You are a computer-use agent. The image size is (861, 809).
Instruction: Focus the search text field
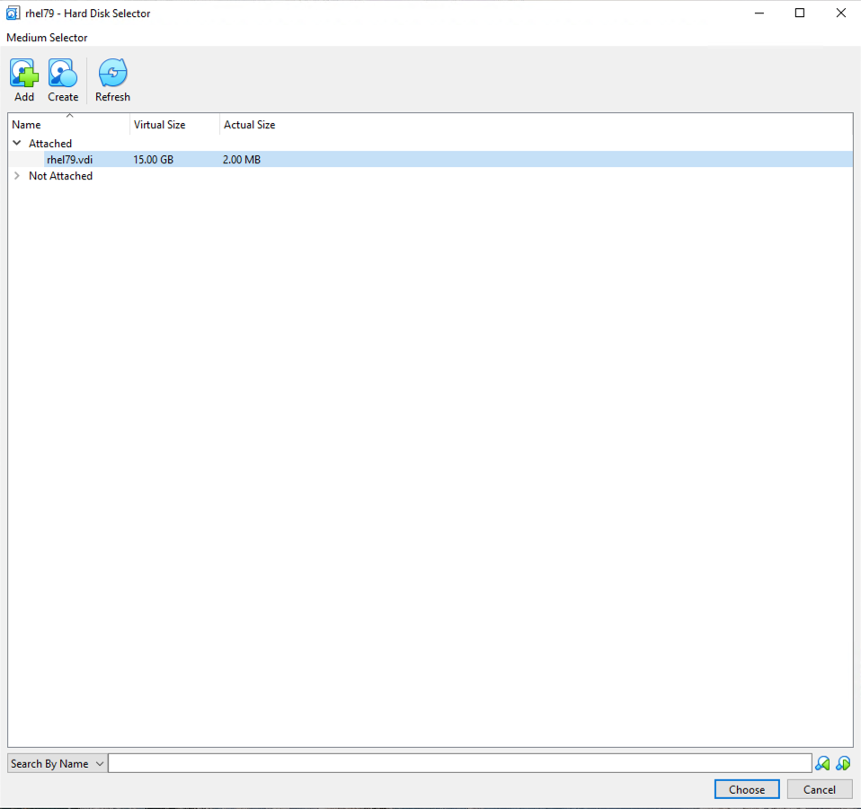[459, 763]
